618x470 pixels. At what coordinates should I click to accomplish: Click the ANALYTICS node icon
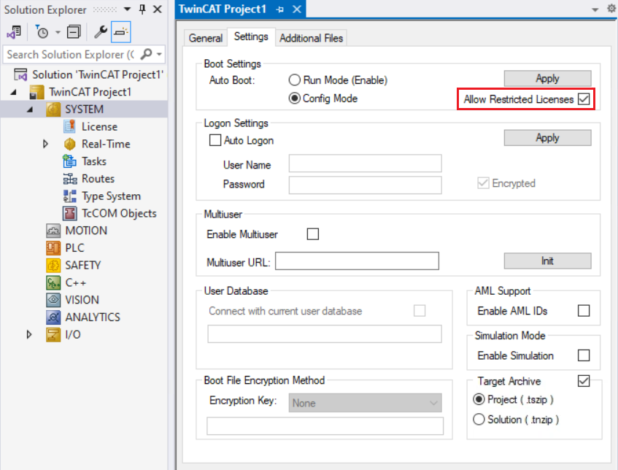pyautogui.click(x=53, y=317)
